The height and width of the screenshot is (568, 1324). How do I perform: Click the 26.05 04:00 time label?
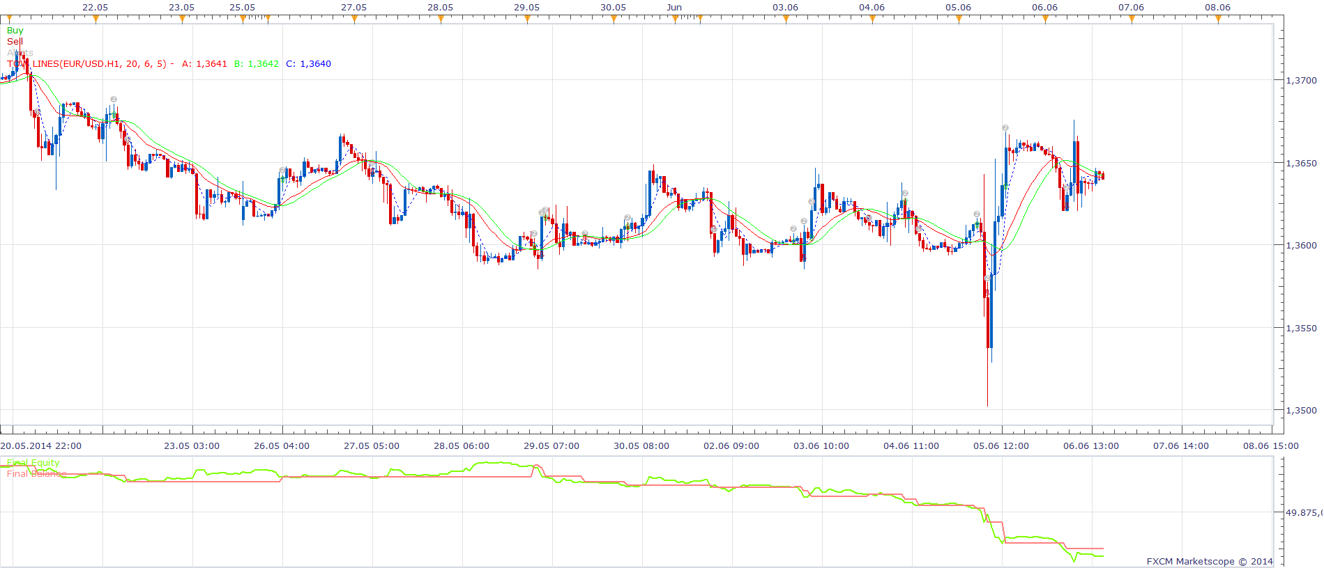(282, 446)
